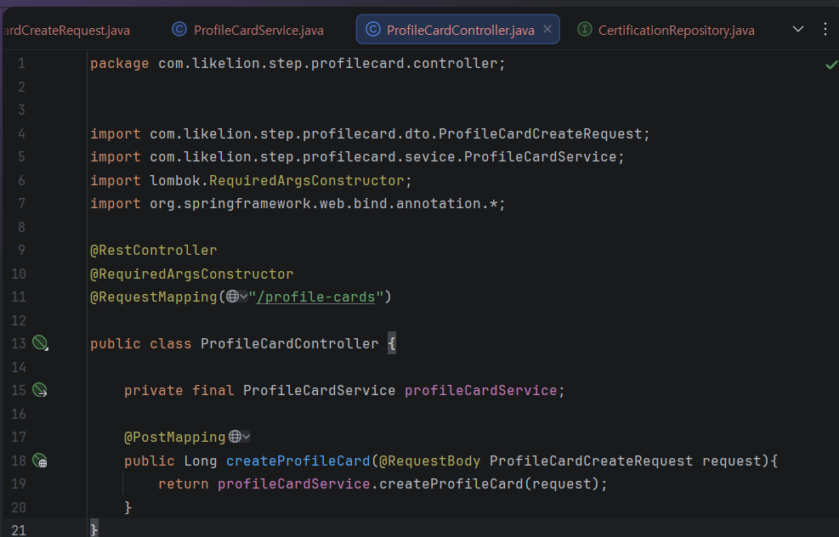
Task: Click the createProfileCard method name on line 18
Action: (298, 461)
